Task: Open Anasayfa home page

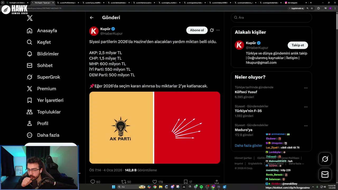Action: tap(42, 31)
